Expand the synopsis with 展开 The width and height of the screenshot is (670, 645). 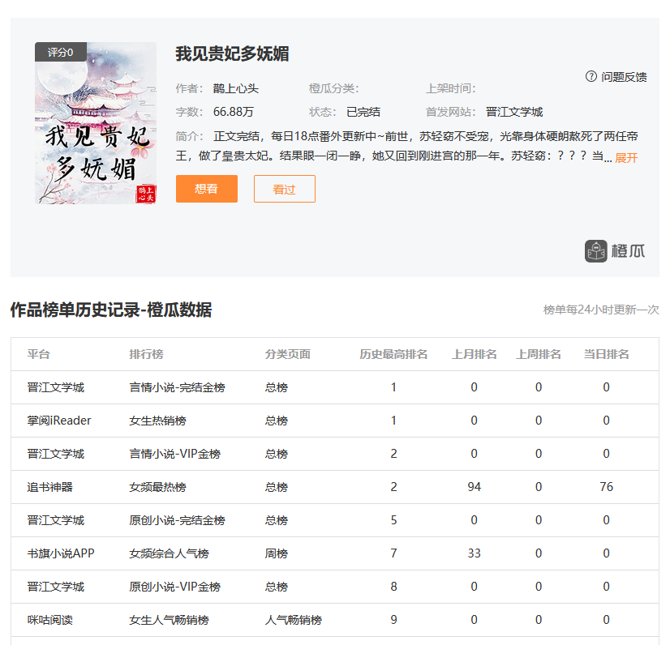pos(626,158)
